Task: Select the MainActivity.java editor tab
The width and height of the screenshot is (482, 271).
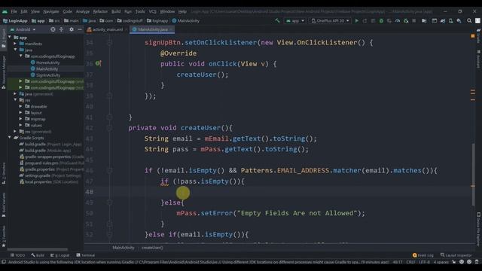Action: 152,29
